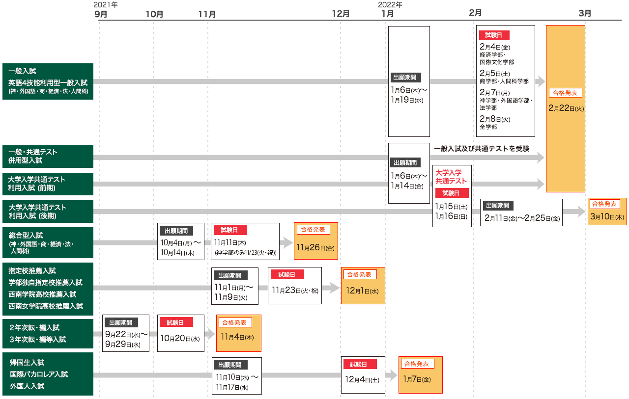Screen dimensions: 629x399
Task: Click 出願期間 badge above 1月6日〜1月19日
Action: 405,78
